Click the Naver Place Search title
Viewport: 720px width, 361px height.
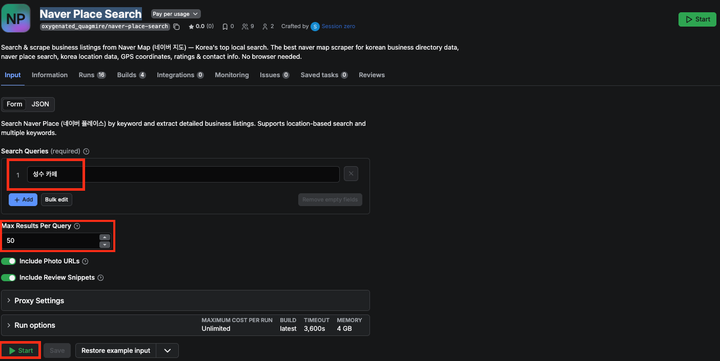click(x=91, y=14)
